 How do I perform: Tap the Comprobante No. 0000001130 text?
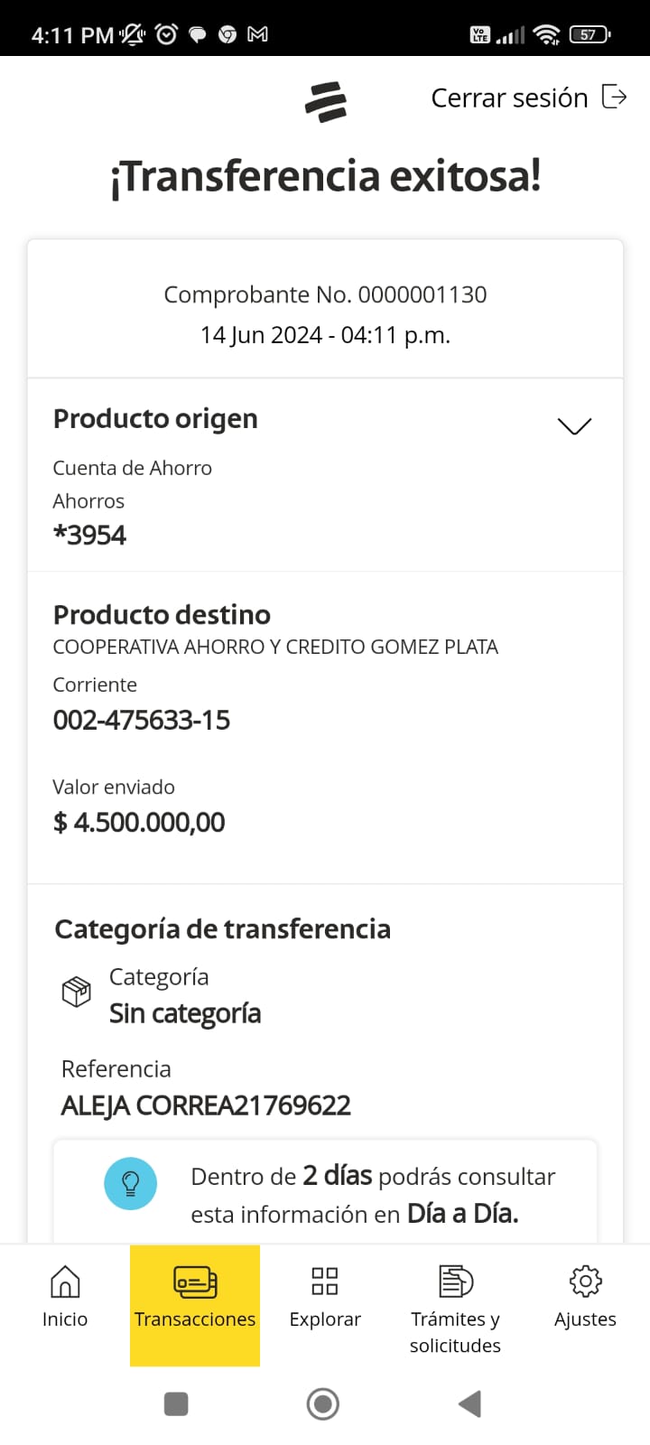tap(325, 294)
